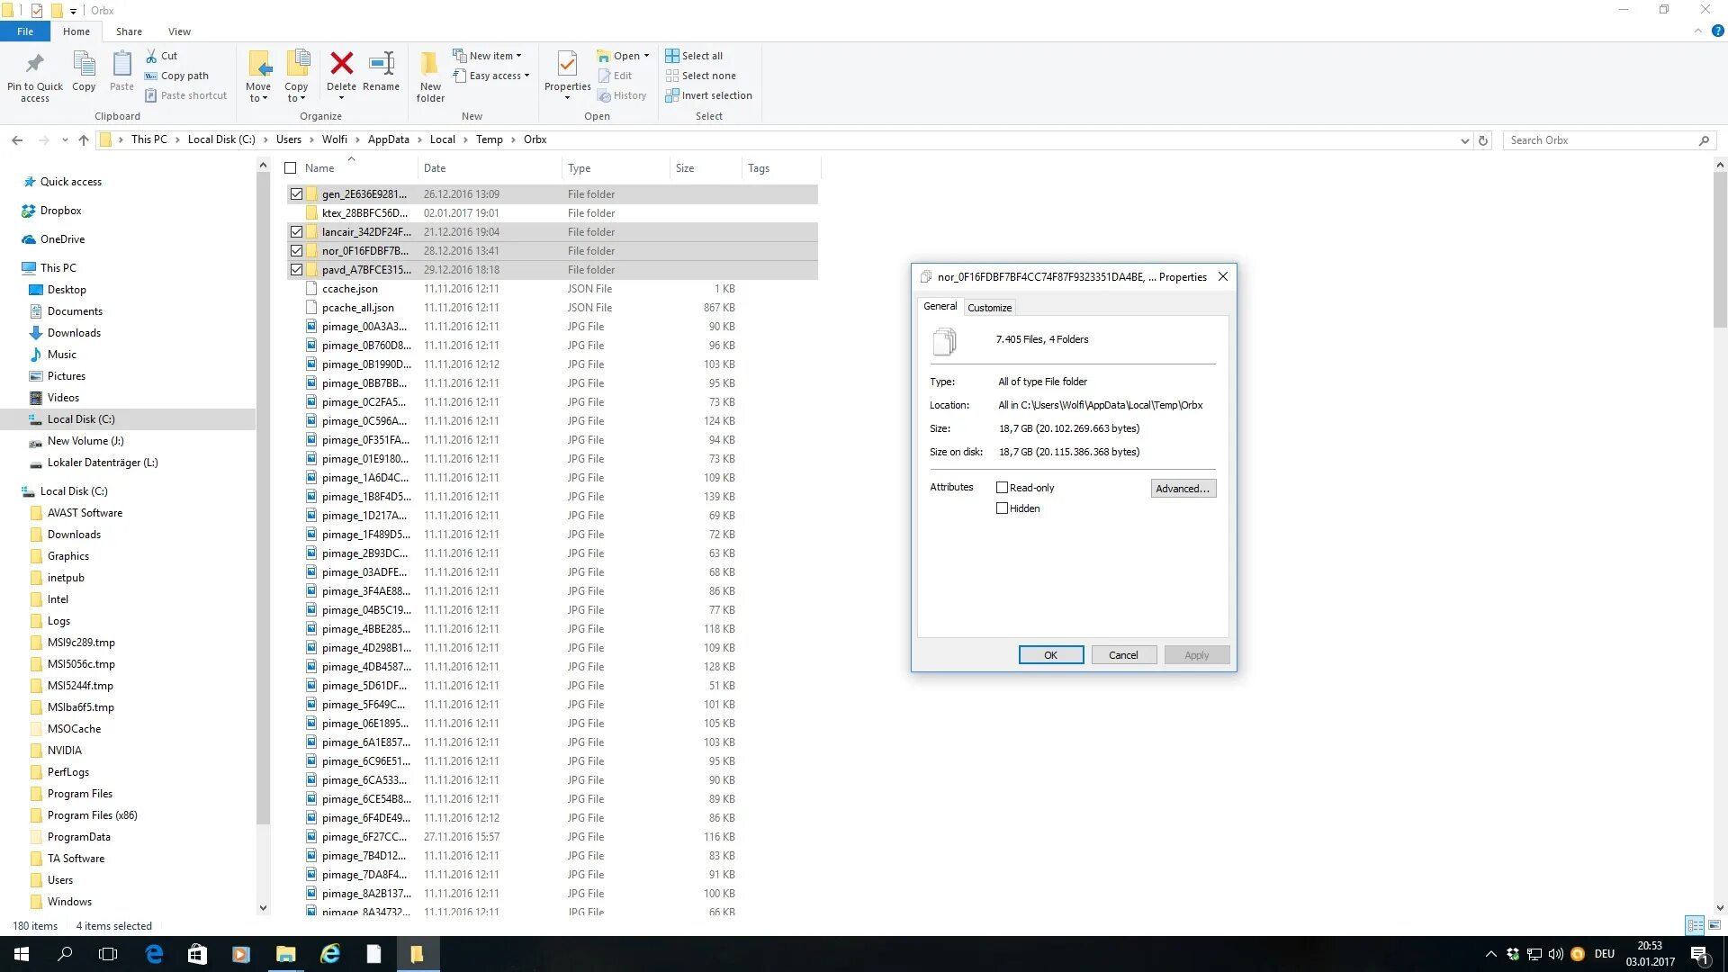The image size is (1728, 972).
Task: Switch to the Home ribbon tab
Action: 76,31
